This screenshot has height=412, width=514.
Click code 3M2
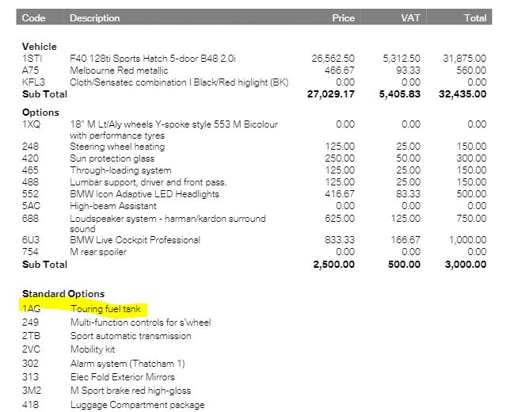click(x=32, y=391)
